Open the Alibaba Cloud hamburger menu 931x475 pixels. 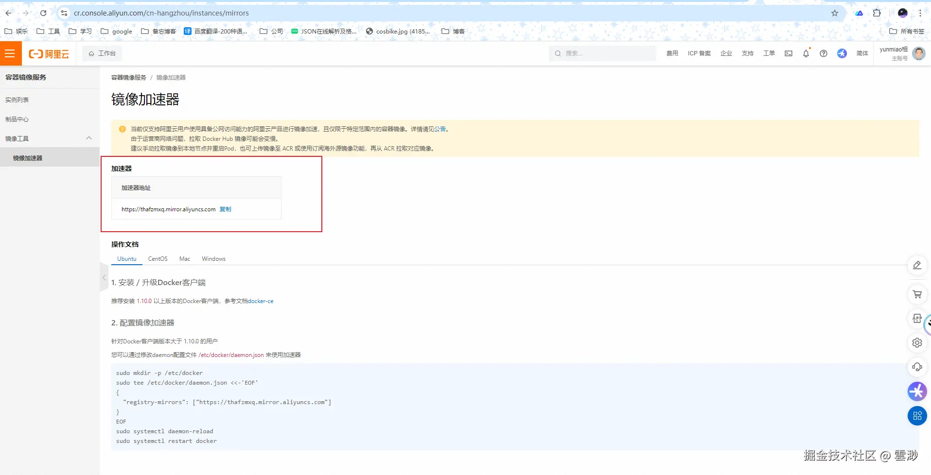coord(10,53)
